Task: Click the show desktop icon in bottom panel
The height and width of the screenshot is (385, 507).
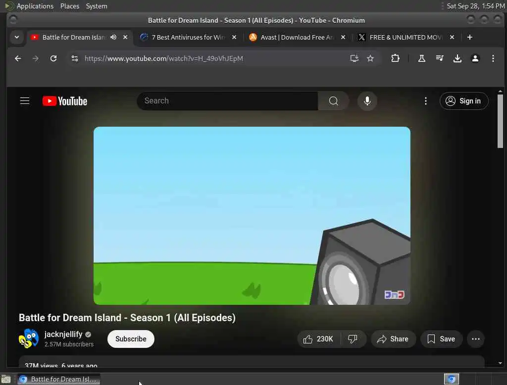Action: pyautogui.click(x=6, y=379)
